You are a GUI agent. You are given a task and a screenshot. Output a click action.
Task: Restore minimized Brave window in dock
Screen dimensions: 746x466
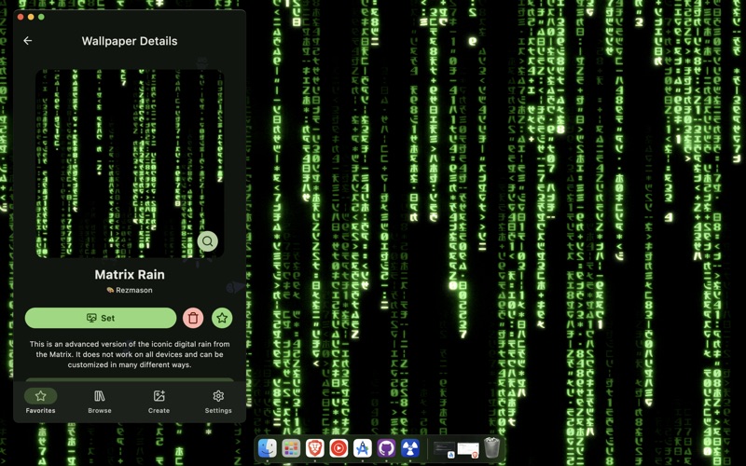click(468, 448)
